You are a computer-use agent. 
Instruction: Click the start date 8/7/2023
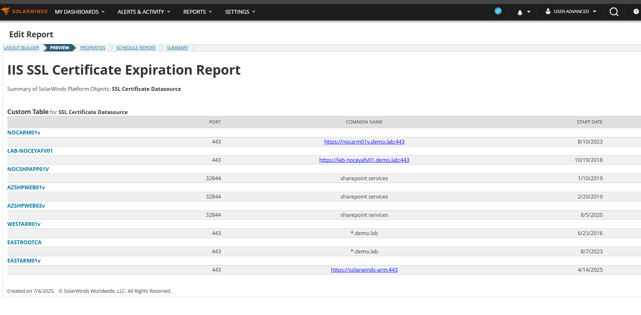[591, 252]
